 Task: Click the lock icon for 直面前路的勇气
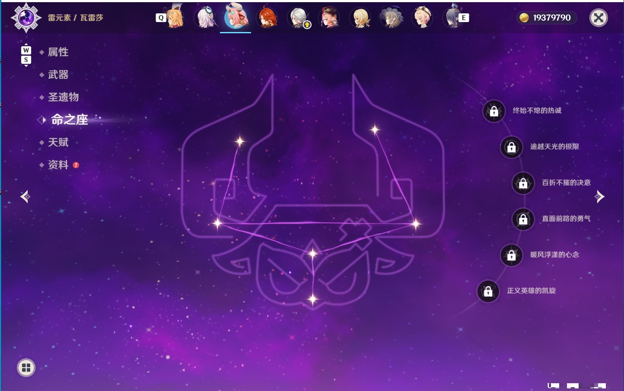coord(523,219)
